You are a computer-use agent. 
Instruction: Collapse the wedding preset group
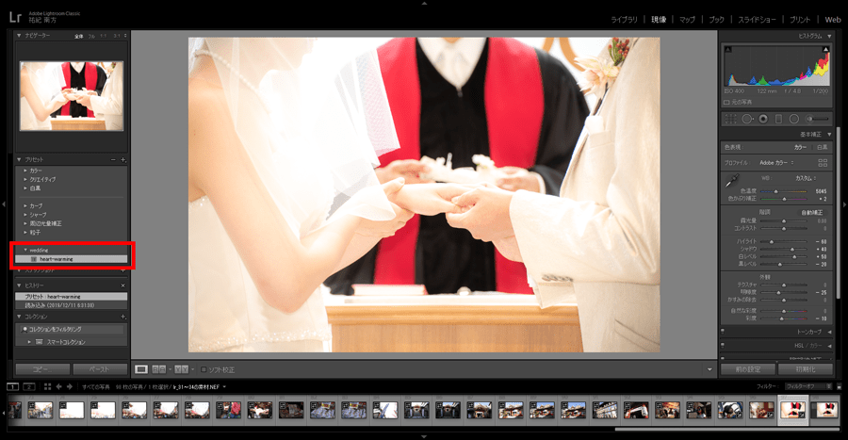click(x=24, y=251)
